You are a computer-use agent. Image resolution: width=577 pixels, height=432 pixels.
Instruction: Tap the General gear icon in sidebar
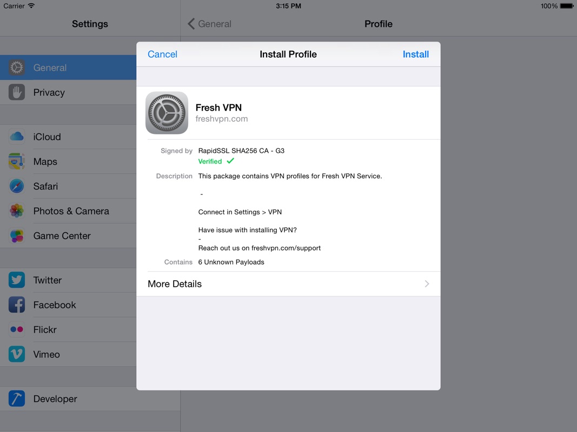coord(17,67)
